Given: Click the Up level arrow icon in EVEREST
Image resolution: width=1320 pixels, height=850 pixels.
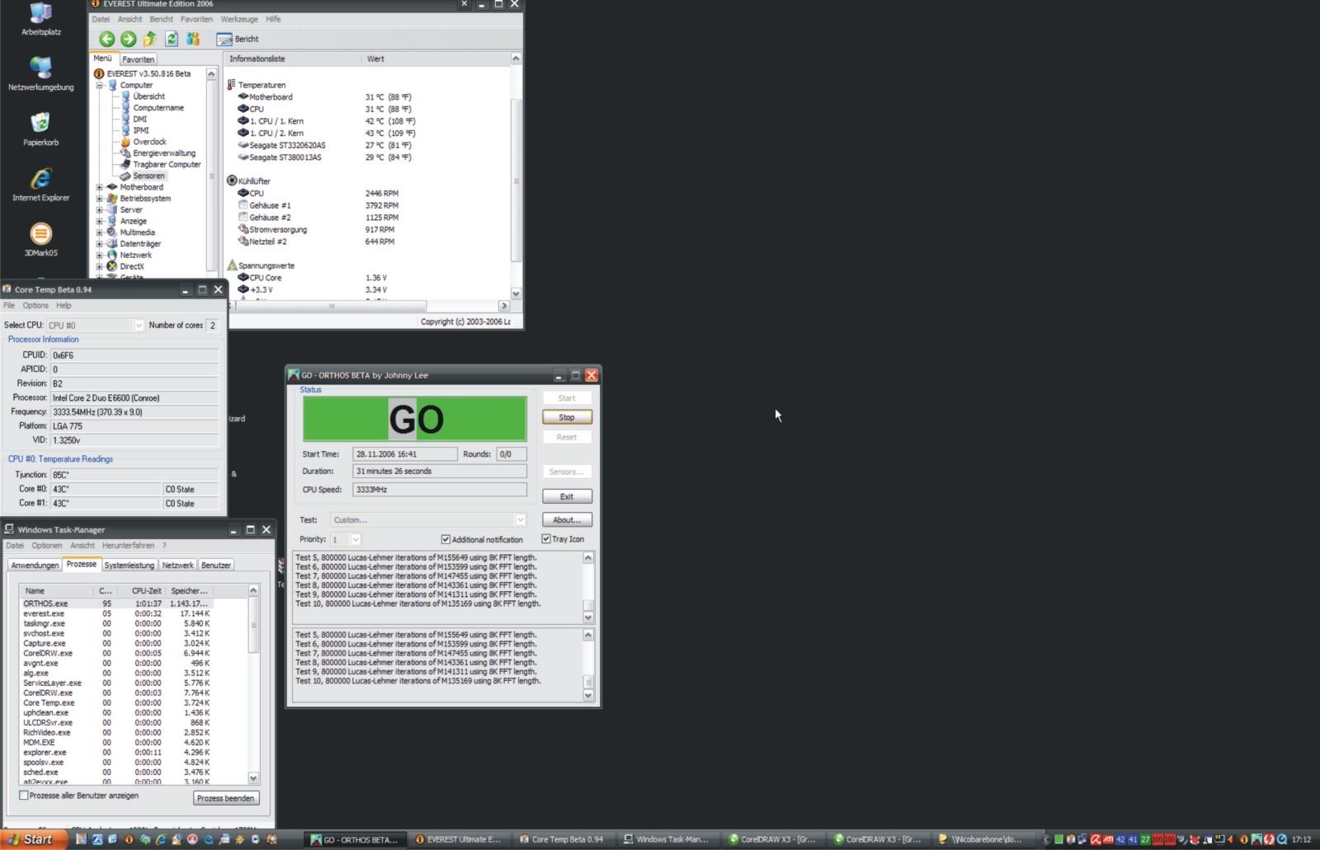Looking at the screenshot, I should 149,39.
